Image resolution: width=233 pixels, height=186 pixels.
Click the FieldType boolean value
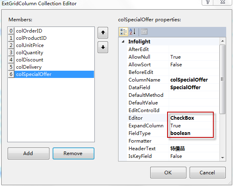194,133
